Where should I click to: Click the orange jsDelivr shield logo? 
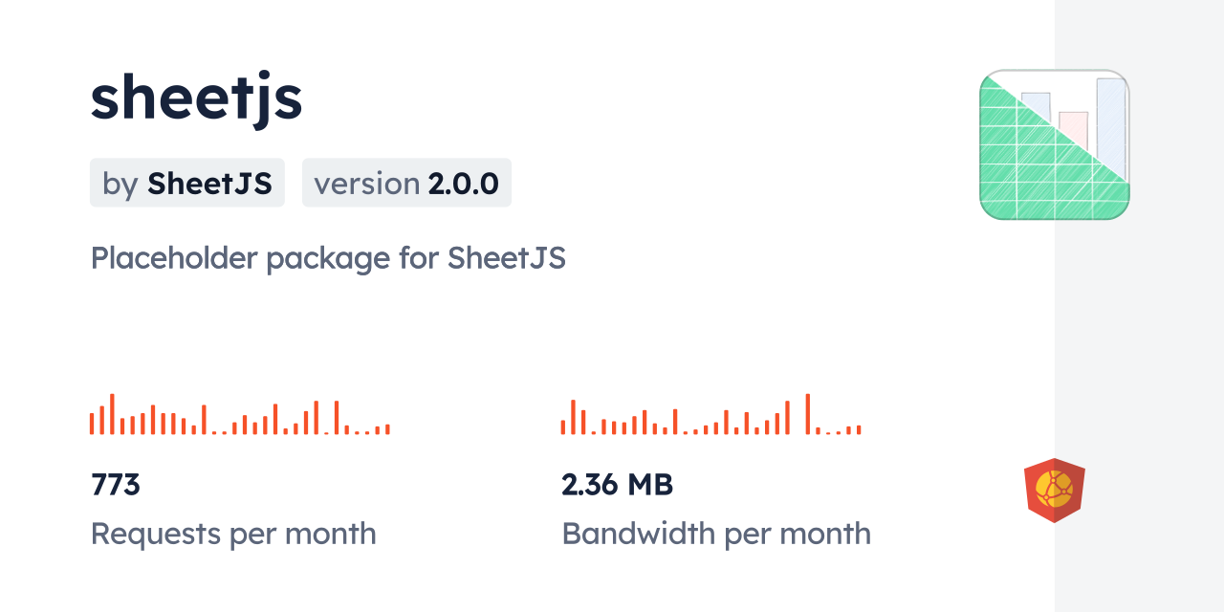click(x=1054, y=490)
